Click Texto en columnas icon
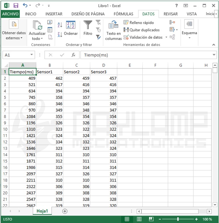This screenshot has height=223, width=219. pyautogui.click(x=113, y=25)
